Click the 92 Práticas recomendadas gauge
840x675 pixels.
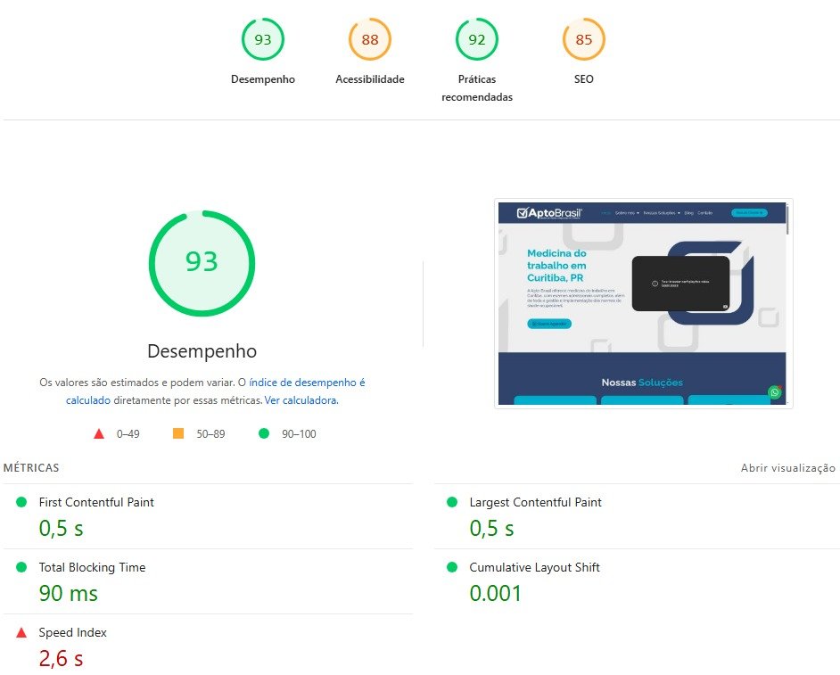point(476,39)
